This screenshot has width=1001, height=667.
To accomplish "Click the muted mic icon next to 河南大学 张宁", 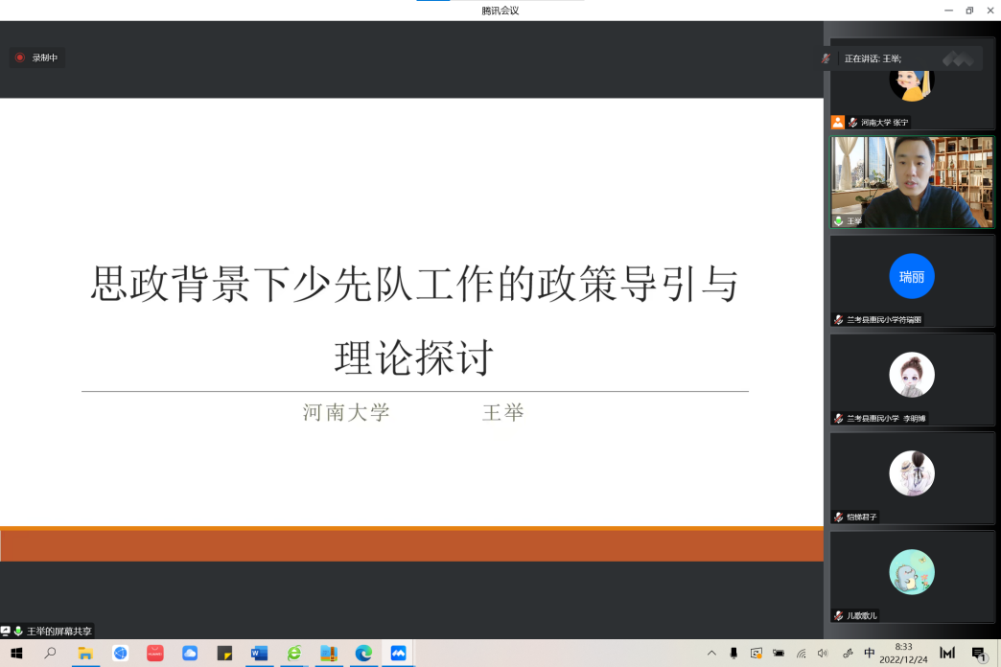I will coord(853,122).
